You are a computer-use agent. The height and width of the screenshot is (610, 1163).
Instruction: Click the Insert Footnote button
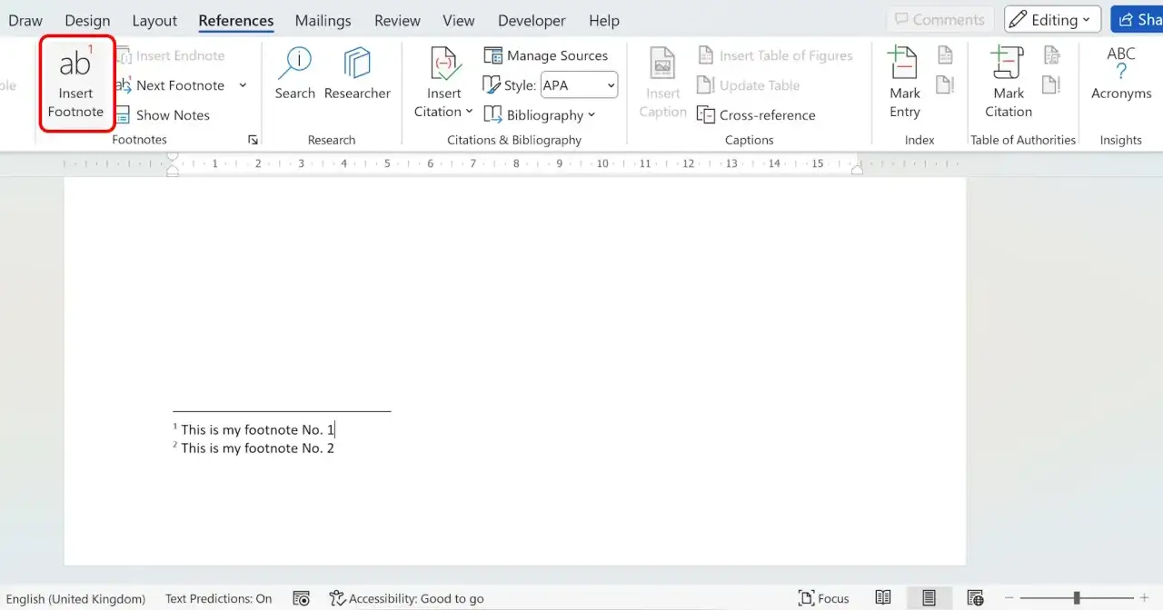pyautogui.click(x=75, y=84)
